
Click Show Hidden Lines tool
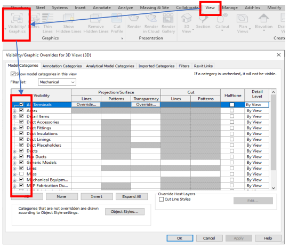pos(69,23)
